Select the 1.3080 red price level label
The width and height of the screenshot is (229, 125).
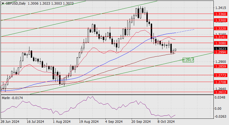click(221, 43)
